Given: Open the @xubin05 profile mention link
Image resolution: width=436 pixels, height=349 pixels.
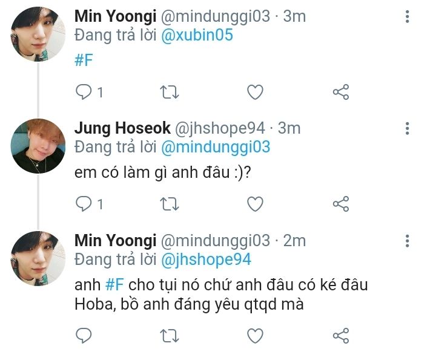Looking at the screenshot, I should point(197,36).
